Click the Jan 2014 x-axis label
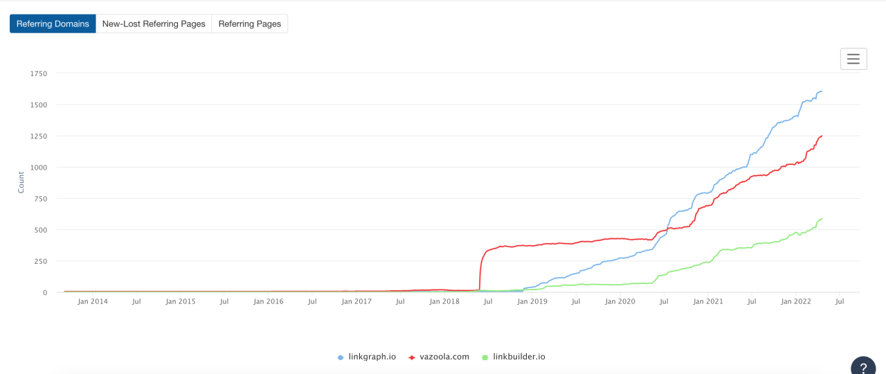Screen dimensions: 886x374 93,302
